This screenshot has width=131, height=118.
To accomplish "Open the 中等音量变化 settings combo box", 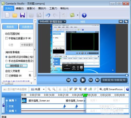I will coord(27,45).
